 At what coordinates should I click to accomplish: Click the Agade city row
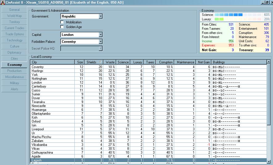tap(148, 156)
